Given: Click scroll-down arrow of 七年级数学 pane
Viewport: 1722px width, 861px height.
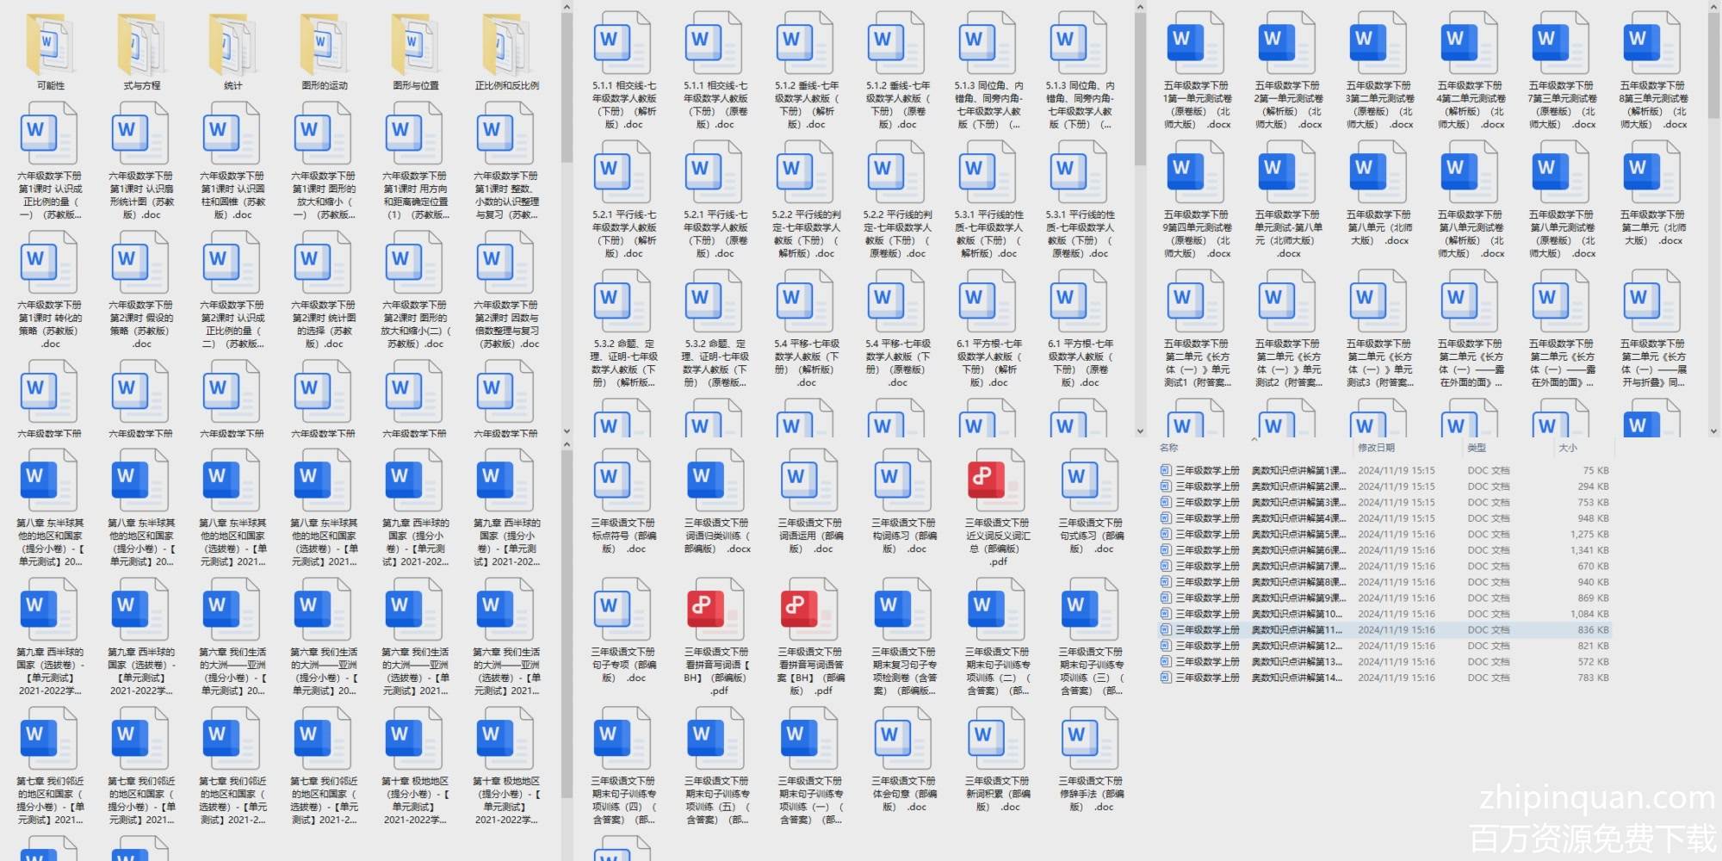Looking at the screenshot, I should point(1140,430).
